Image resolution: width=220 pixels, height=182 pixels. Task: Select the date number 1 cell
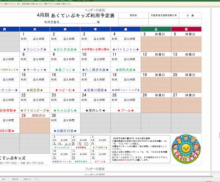tap(23, 34)
